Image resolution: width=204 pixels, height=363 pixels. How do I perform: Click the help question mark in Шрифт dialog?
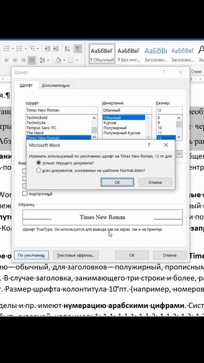click(x=163, y=72)
